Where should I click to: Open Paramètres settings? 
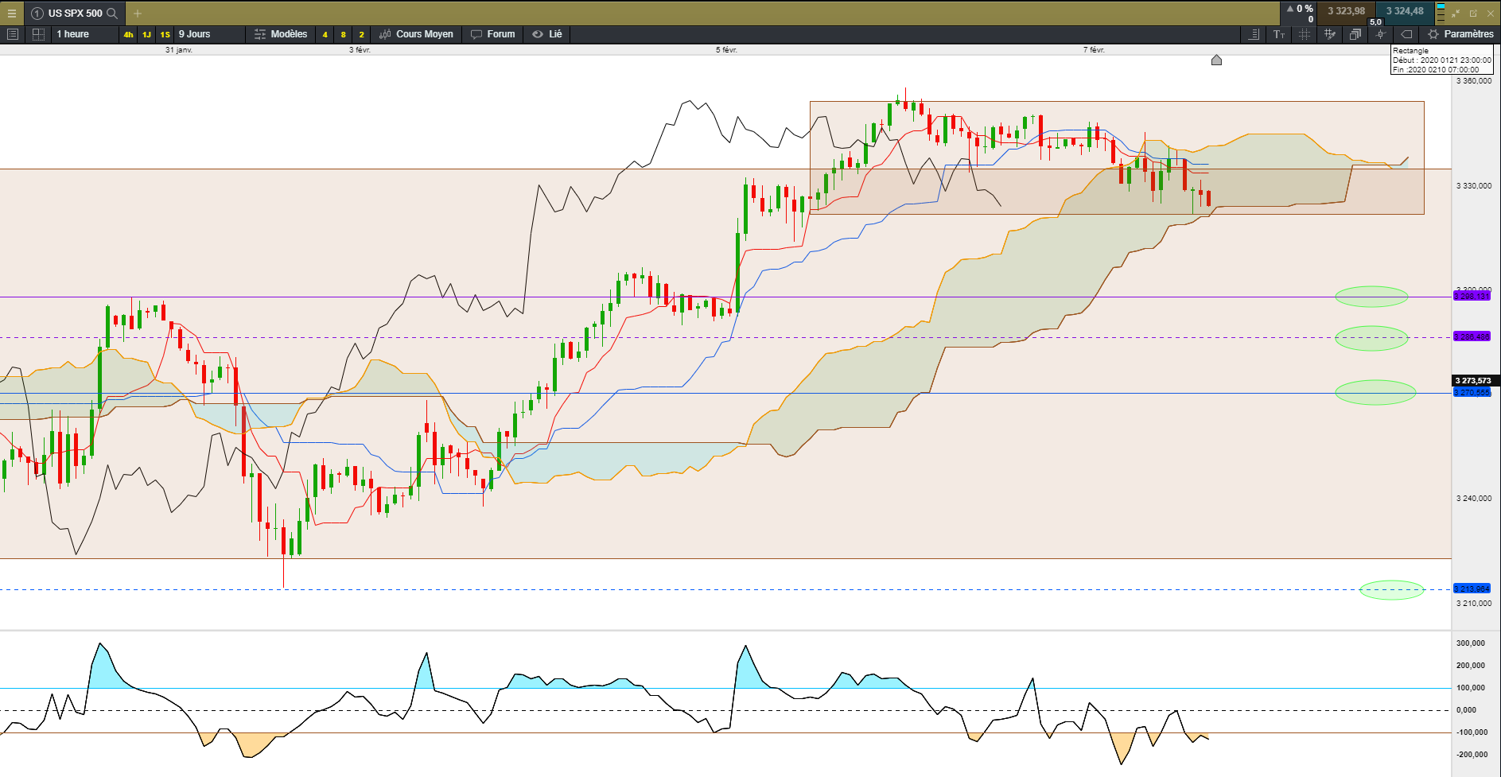click(1461, 34)
